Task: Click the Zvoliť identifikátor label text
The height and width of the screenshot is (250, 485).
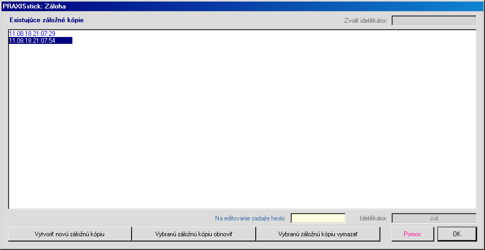Action: click(x=366, y=21)
